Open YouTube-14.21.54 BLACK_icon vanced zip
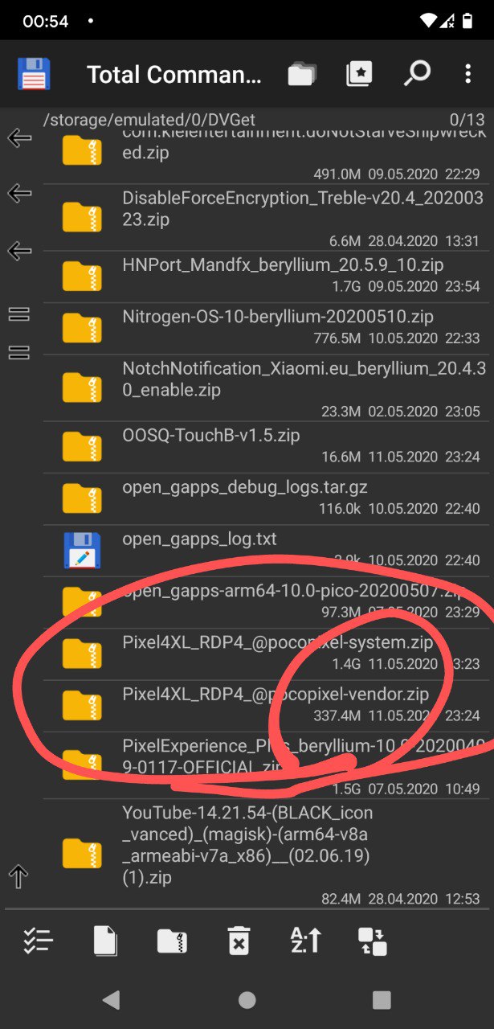 (x=248, y=846)
